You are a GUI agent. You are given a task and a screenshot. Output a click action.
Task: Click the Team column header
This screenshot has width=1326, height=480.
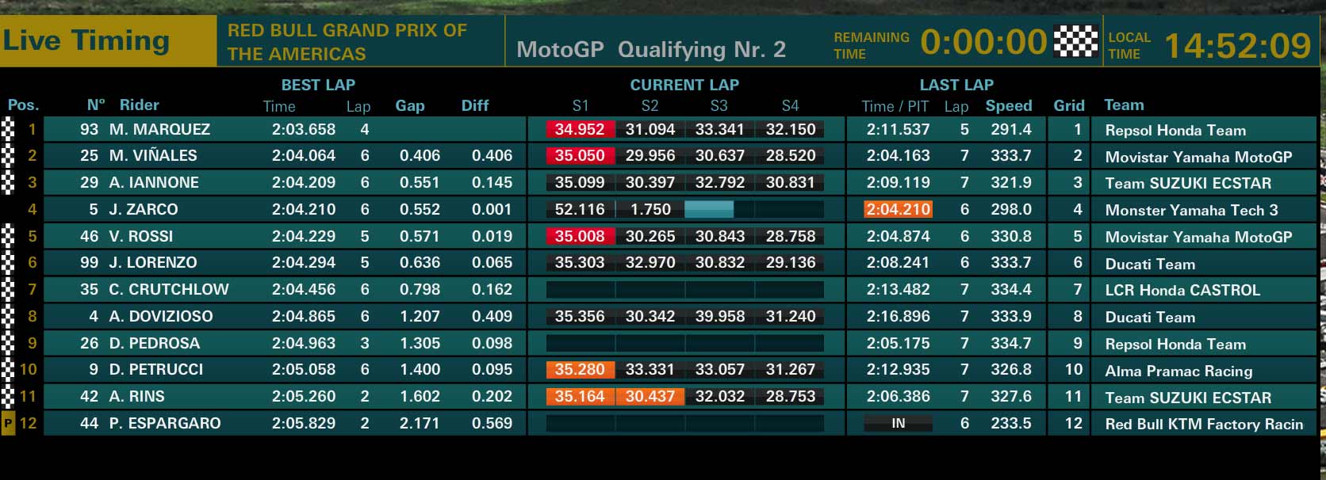1124,105
